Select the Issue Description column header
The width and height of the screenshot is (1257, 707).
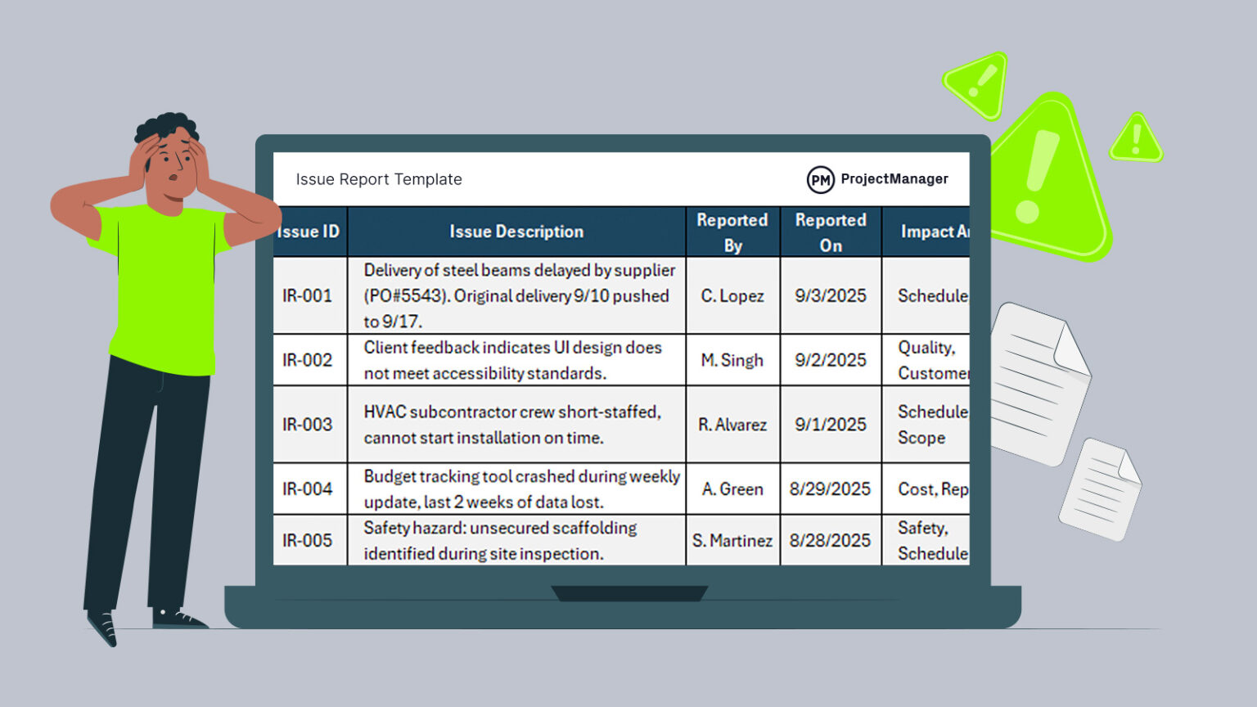(516, 232)
